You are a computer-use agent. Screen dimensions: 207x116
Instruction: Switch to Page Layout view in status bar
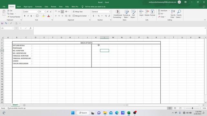[x=175, y=108]
